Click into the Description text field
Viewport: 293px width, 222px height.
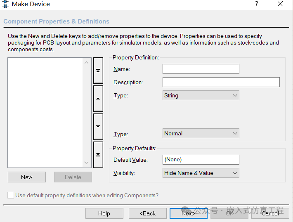coord(221,82)
